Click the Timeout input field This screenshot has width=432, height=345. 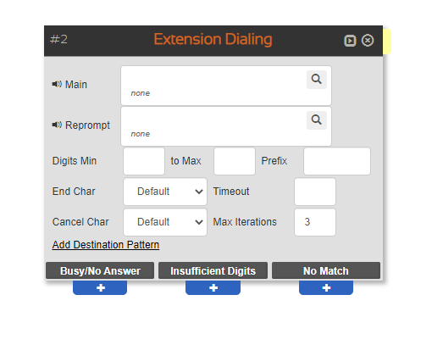[315, 192]
